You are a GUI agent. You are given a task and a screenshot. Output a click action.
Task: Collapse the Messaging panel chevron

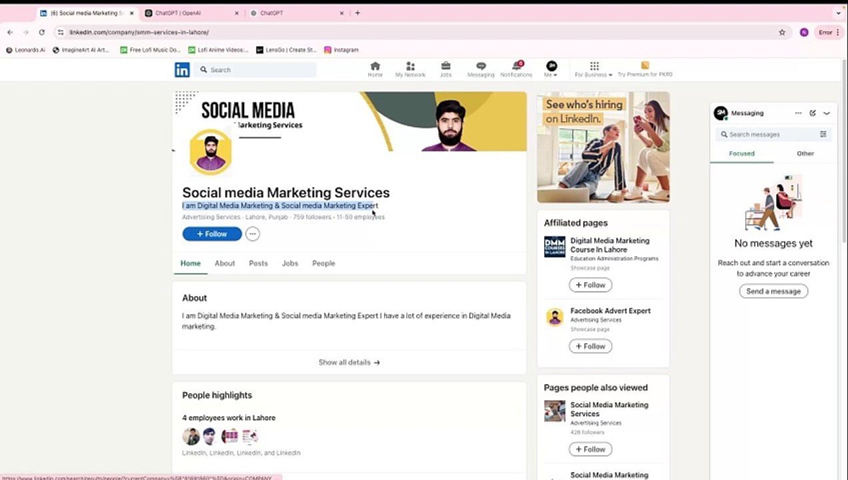pyautogui.click(x=827, y=113)
